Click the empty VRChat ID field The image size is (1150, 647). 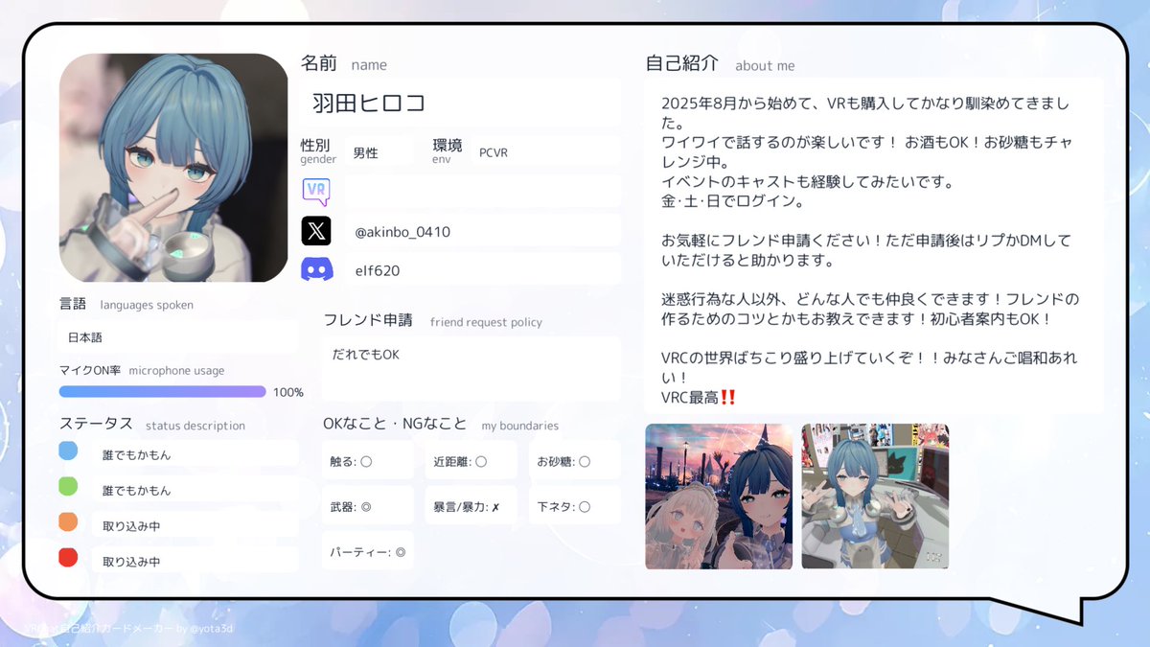tap(482, 191)
